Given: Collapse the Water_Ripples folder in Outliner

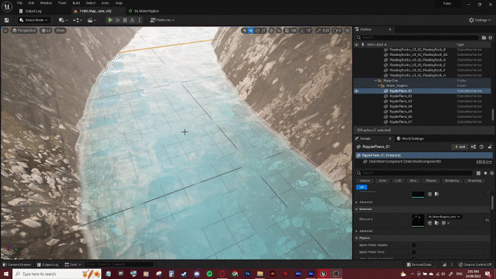Looking at the screenshot, I should pos(379,85).
